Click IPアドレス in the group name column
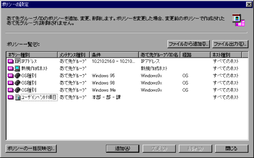254x158 pixels. [x=150, y=61]
